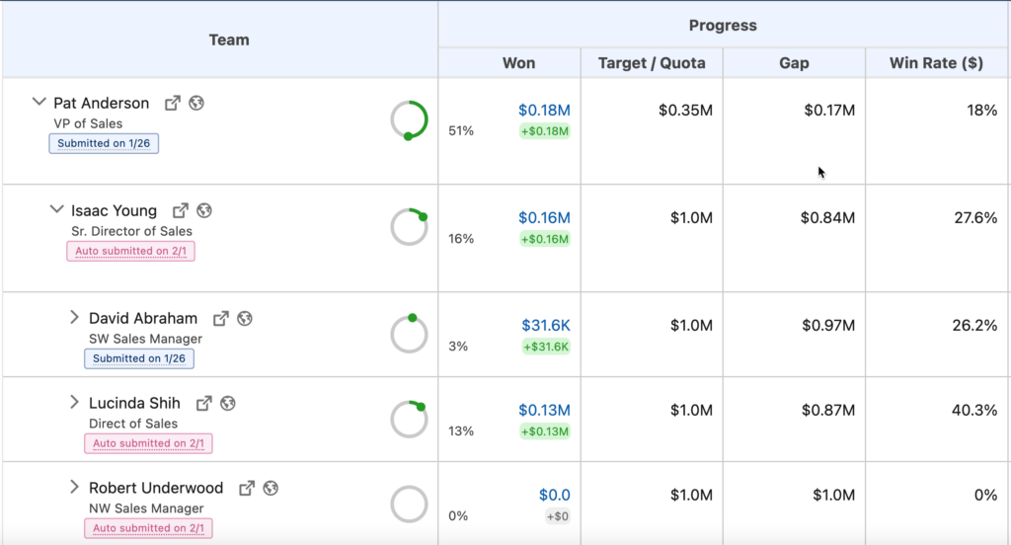Image resolution: width=1011 pixels, height=545 pixels.
Task: Click globe icon beside Isaac Young
Action: (x=204, y=210)
